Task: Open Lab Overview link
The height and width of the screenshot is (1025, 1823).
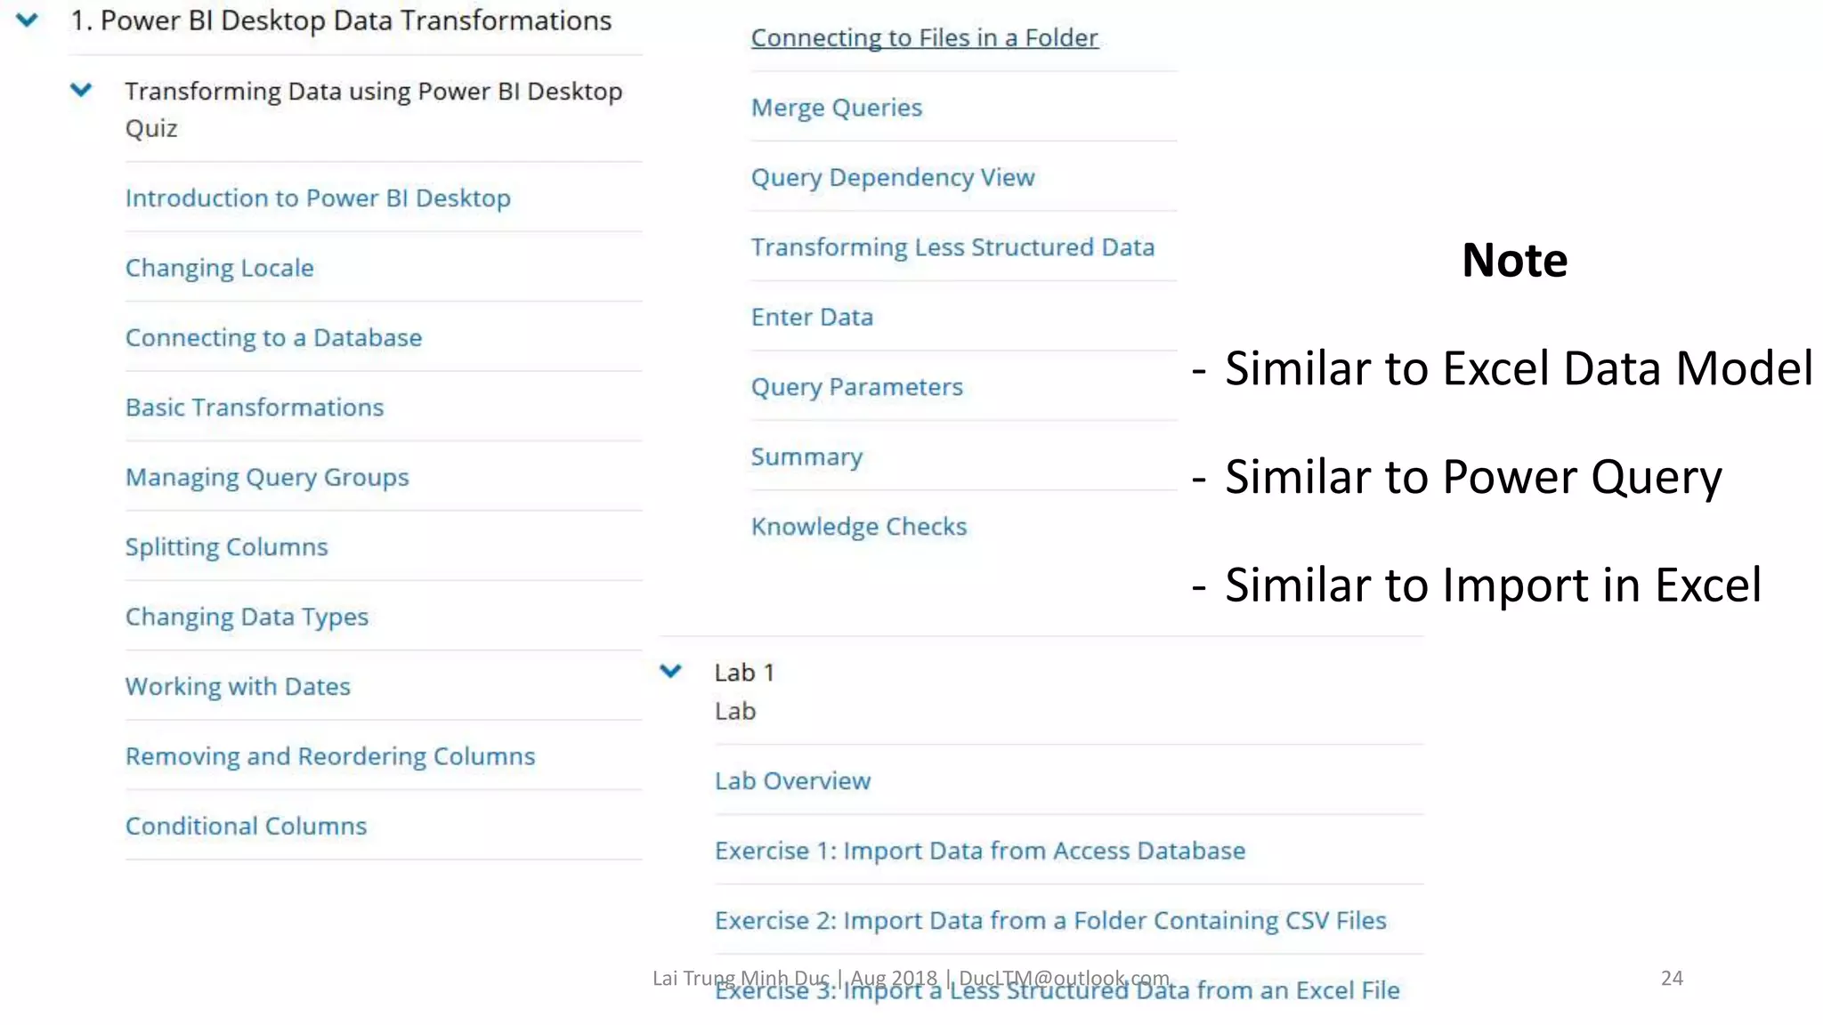Action: tap(792, 781)
